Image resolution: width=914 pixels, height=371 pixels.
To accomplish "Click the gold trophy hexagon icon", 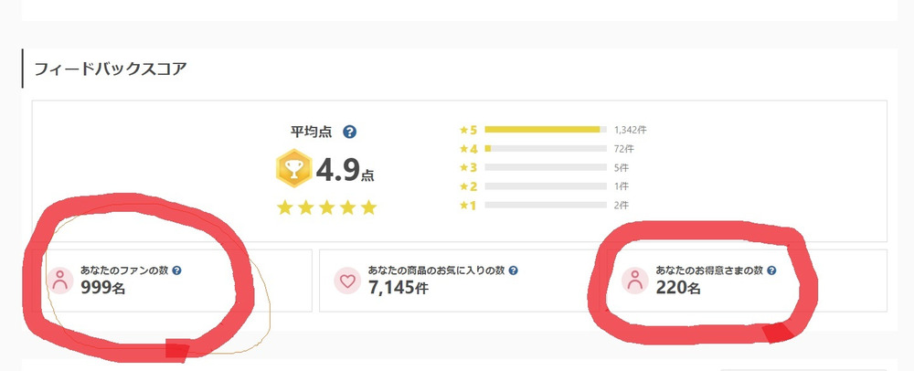I will pyautogui.click(x=292, y=169).
